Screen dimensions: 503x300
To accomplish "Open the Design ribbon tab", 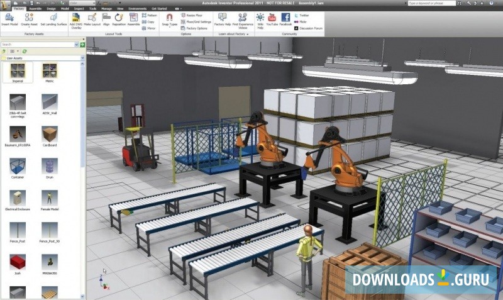I will coord(52,9).
